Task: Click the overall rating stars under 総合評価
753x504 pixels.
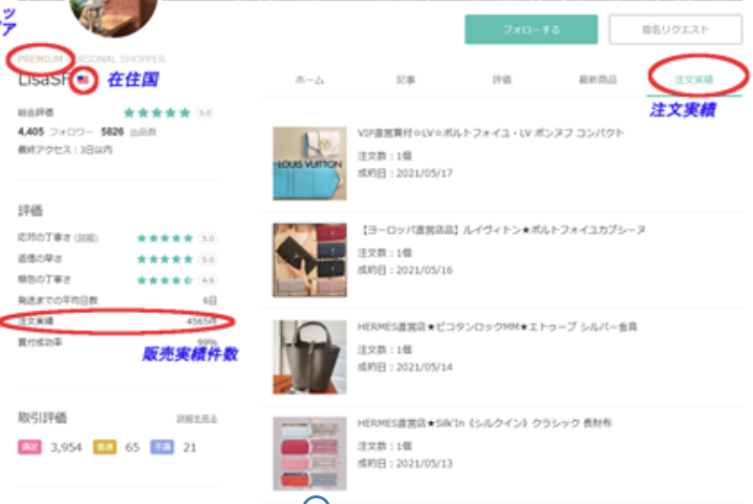Action: click(x=158, y=113)
